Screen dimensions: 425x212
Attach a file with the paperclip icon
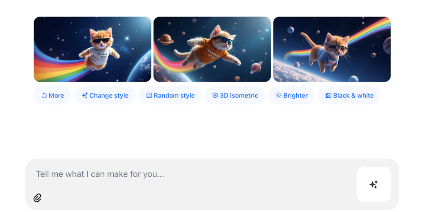(x=37, y=198)
